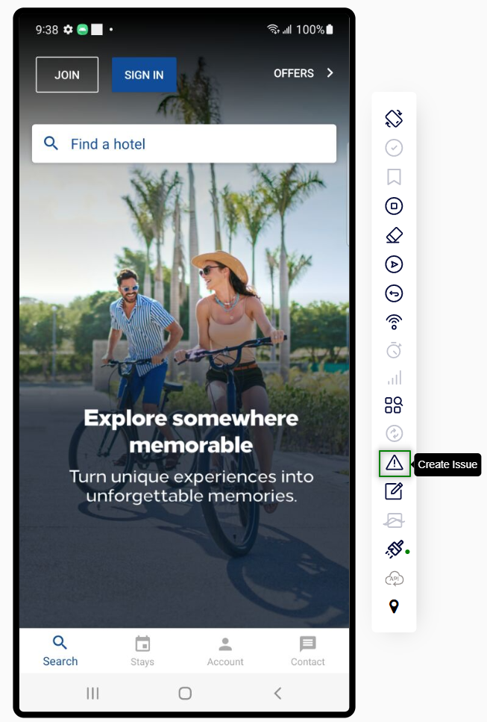Switch to the Stays tab
Viewport: 487px width, 722px height.
coord(142,650)
